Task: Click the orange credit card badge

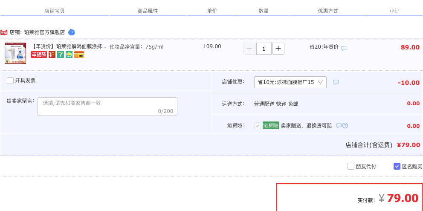Action: pyautogui.click(x=79, y=55)
